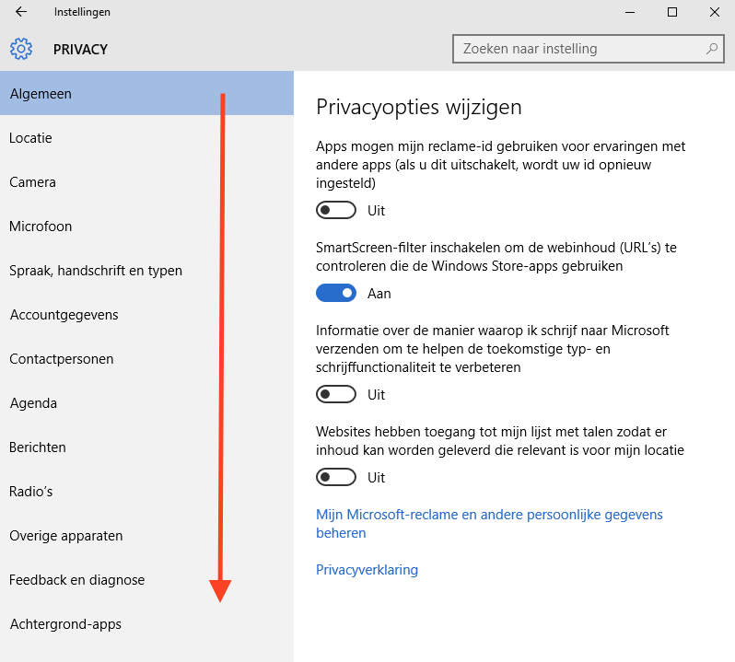
Task: Maximize the Instellingen window
Action: click(x=672, y=12)
